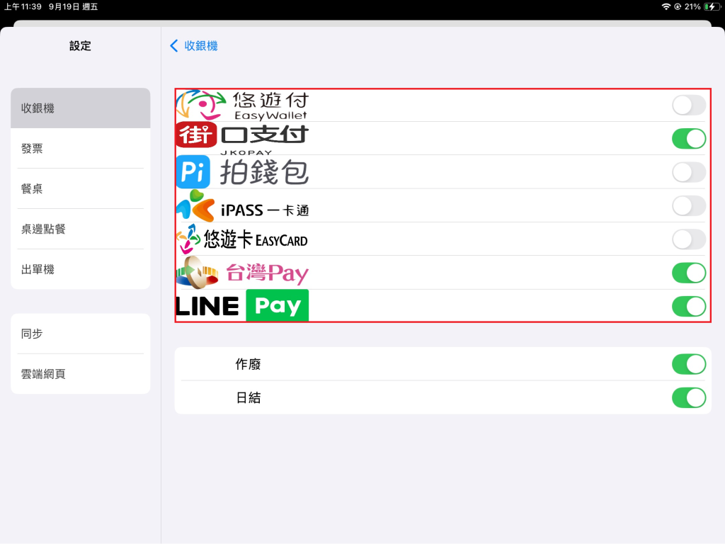Image resolution: width=725 pixels, height=544 pixels.
Task: Turn off the LINE Pay switch
Action: [x=688, y=306]
